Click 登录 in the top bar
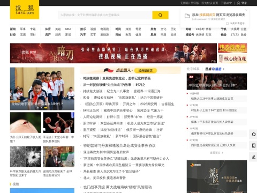 (244, 3)
